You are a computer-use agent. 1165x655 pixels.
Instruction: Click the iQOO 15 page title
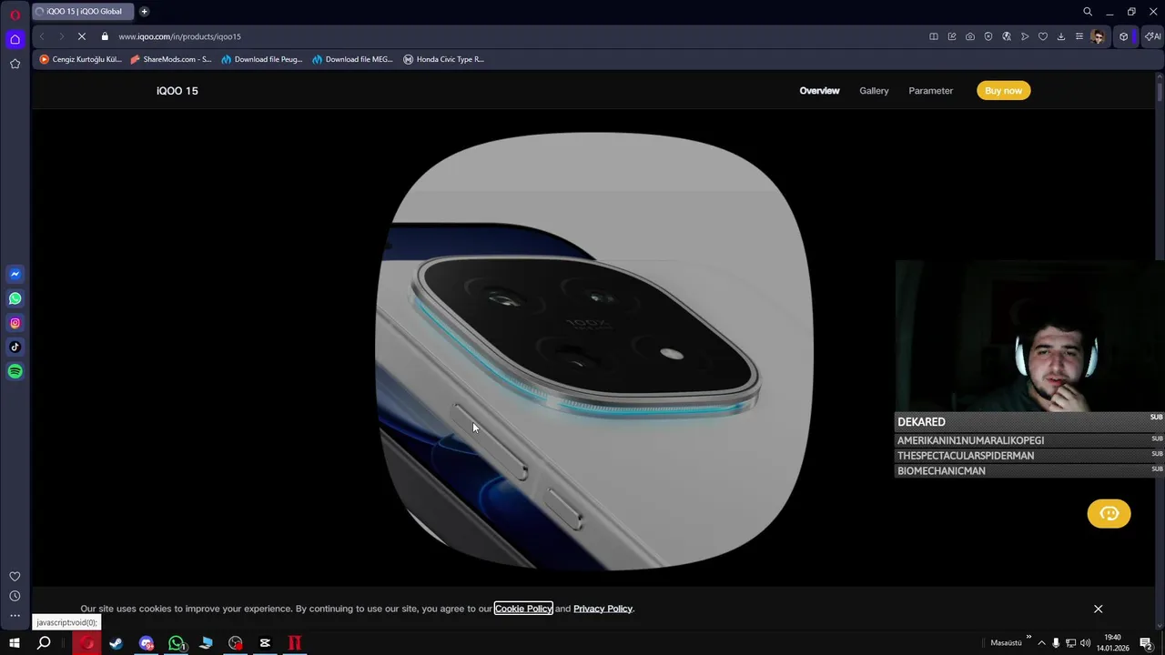click(x=177, y=91)
